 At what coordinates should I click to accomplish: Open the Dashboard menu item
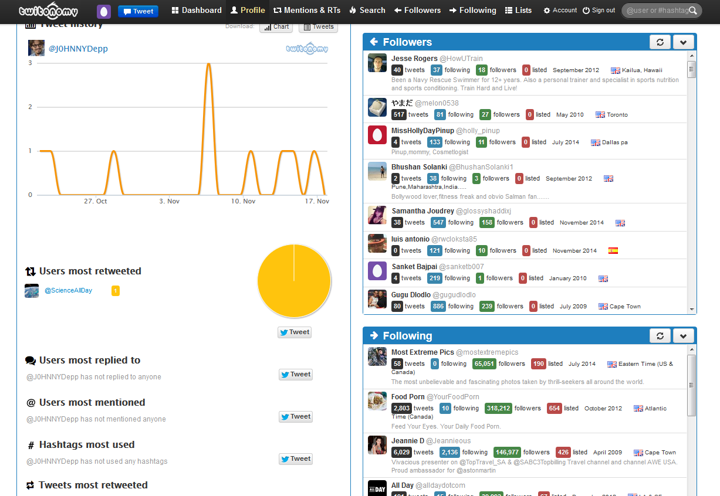[197, 11]
